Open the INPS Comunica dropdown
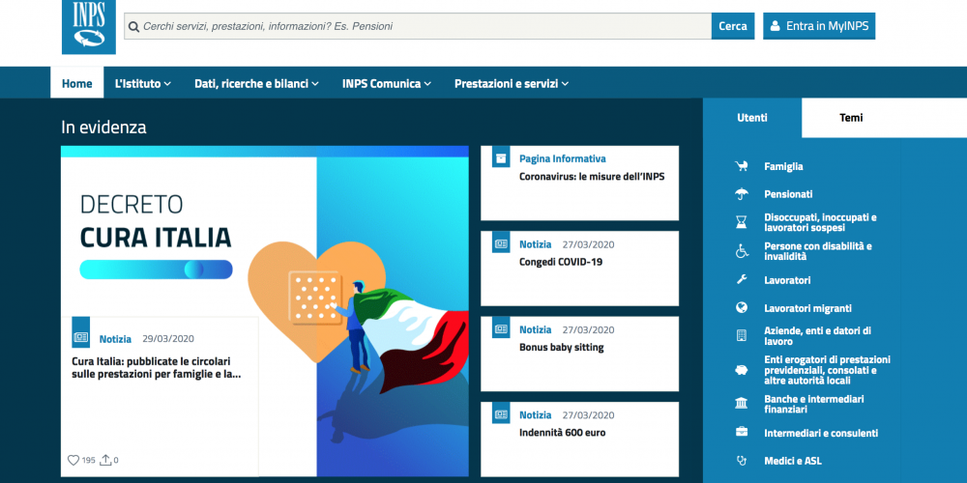The image size is (967, 483). [x=387, y=84]
